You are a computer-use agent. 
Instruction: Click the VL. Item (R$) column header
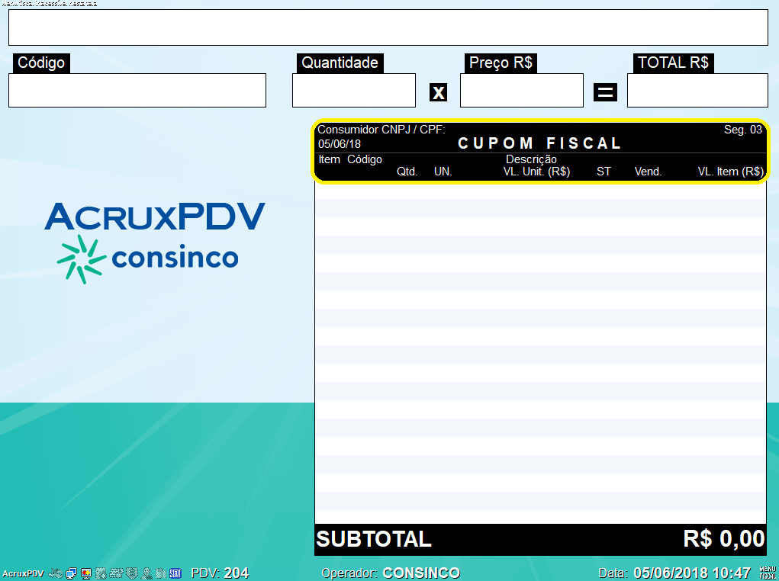click(x=731, y=172)
